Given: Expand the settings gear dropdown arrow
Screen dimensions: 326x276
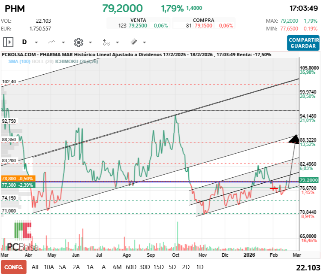Looking at the screenshot, I should click(90, 42).
